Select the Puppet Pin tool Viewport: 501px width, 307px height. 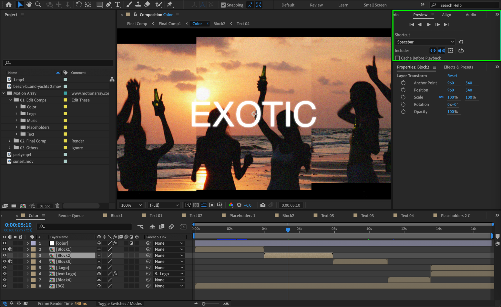pos(170,4)
